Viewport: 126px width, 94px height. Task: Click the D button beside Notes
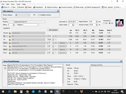(x=5, y=68)
